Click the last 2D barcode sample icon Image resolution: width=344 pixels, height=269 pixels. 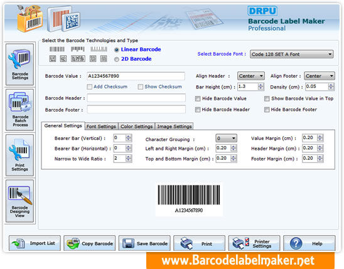(104, 58)
